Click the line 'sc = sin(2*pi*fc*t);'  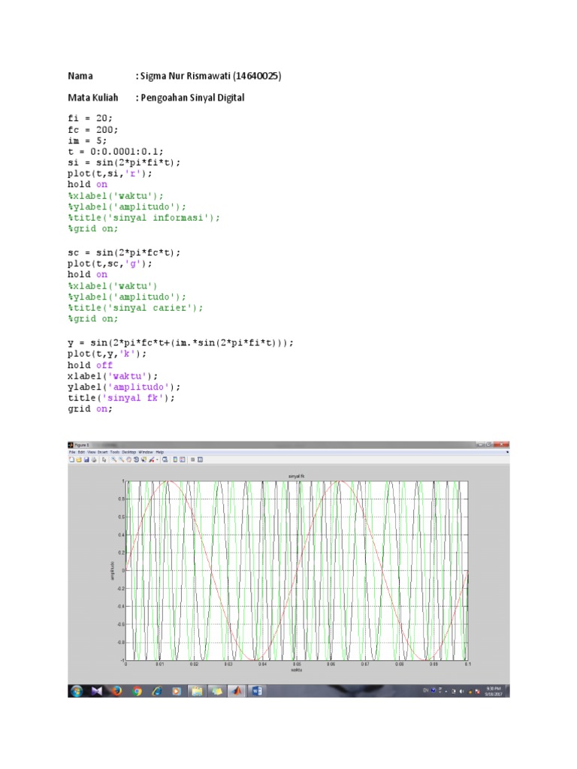124,252
